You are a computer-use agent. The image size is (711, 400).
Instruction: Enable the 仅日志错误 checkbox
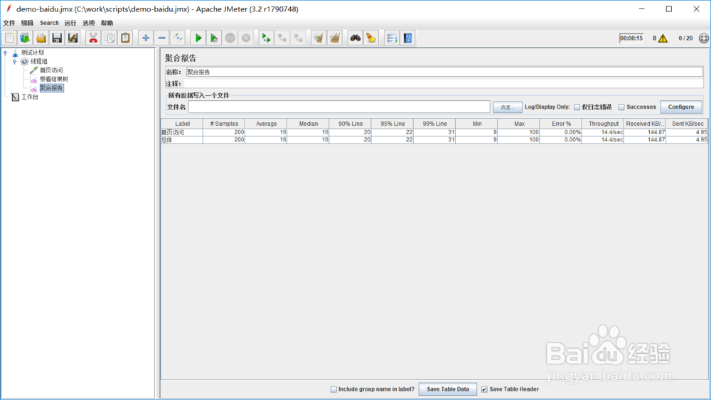point(577,107)
